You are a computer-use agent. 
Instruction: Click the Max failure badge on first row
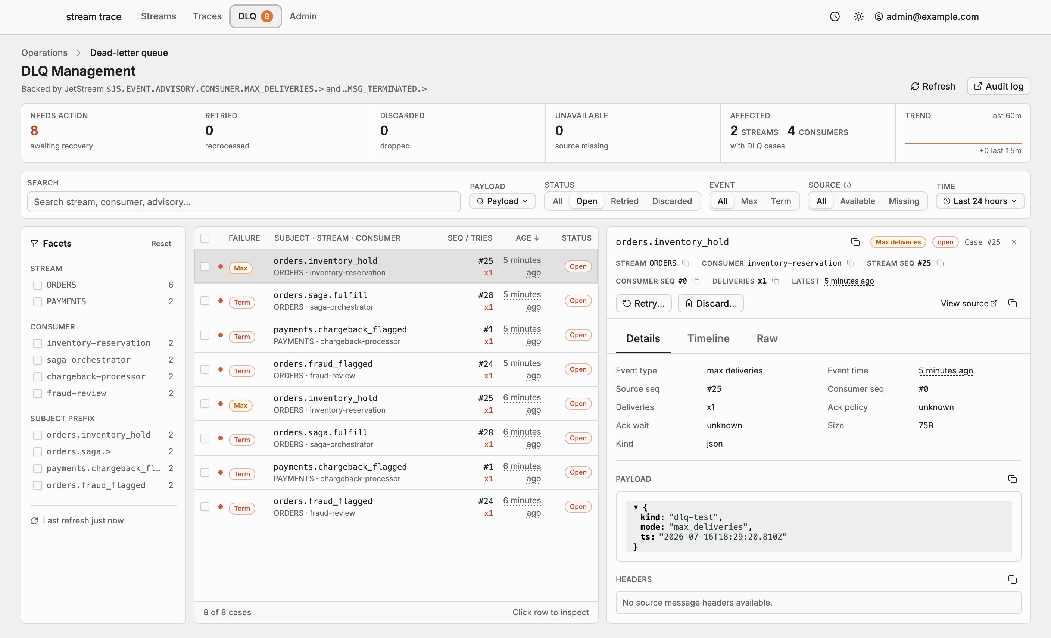[x=241, y=268]
